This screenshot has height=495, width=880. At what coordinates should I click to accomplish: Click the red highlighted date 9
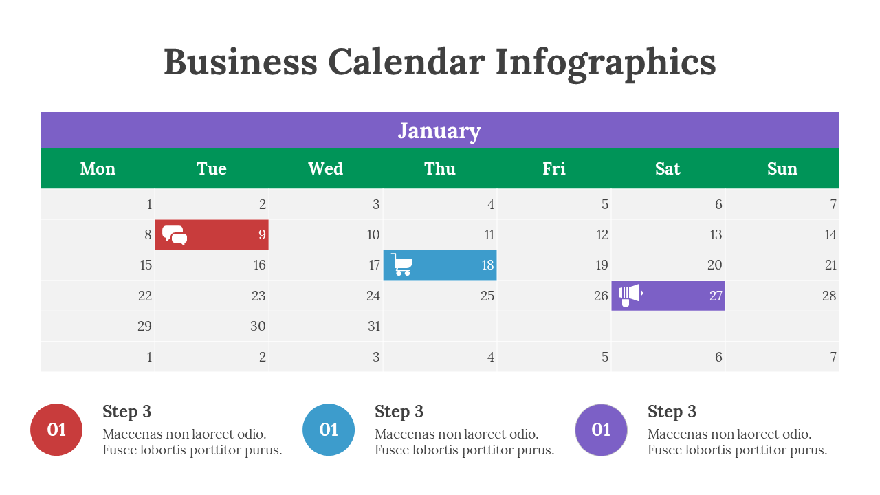tap(262, 235)
